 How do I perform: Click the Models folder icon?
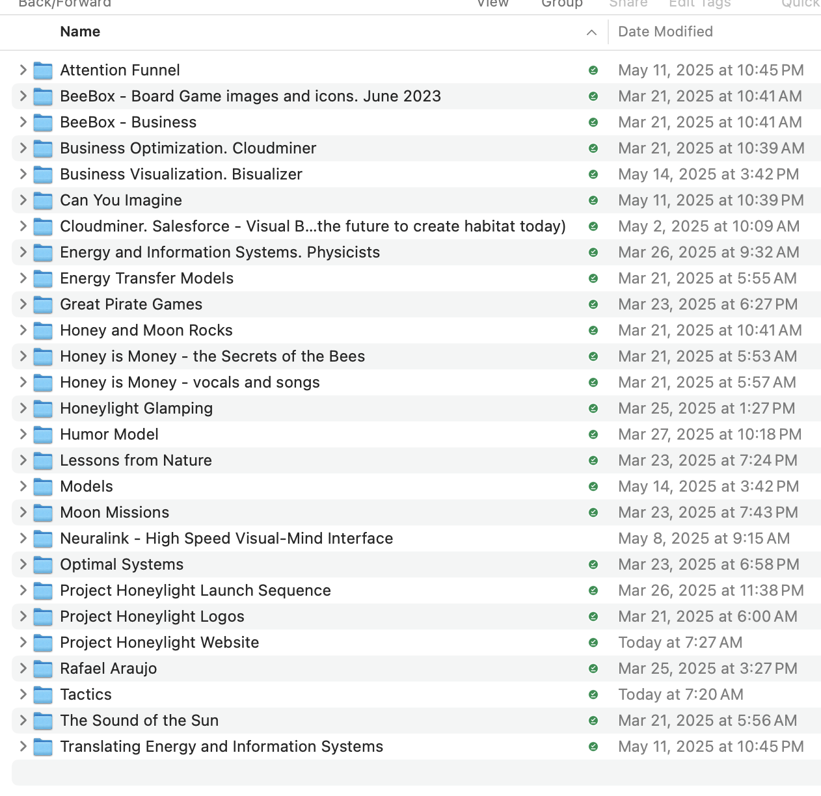click(43, 486)
